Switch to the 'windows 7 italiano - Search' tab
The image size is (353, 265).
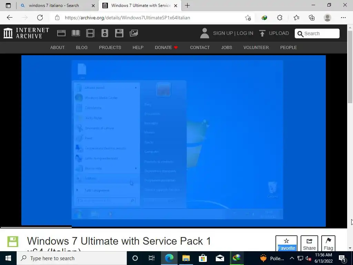click(53, 6)
